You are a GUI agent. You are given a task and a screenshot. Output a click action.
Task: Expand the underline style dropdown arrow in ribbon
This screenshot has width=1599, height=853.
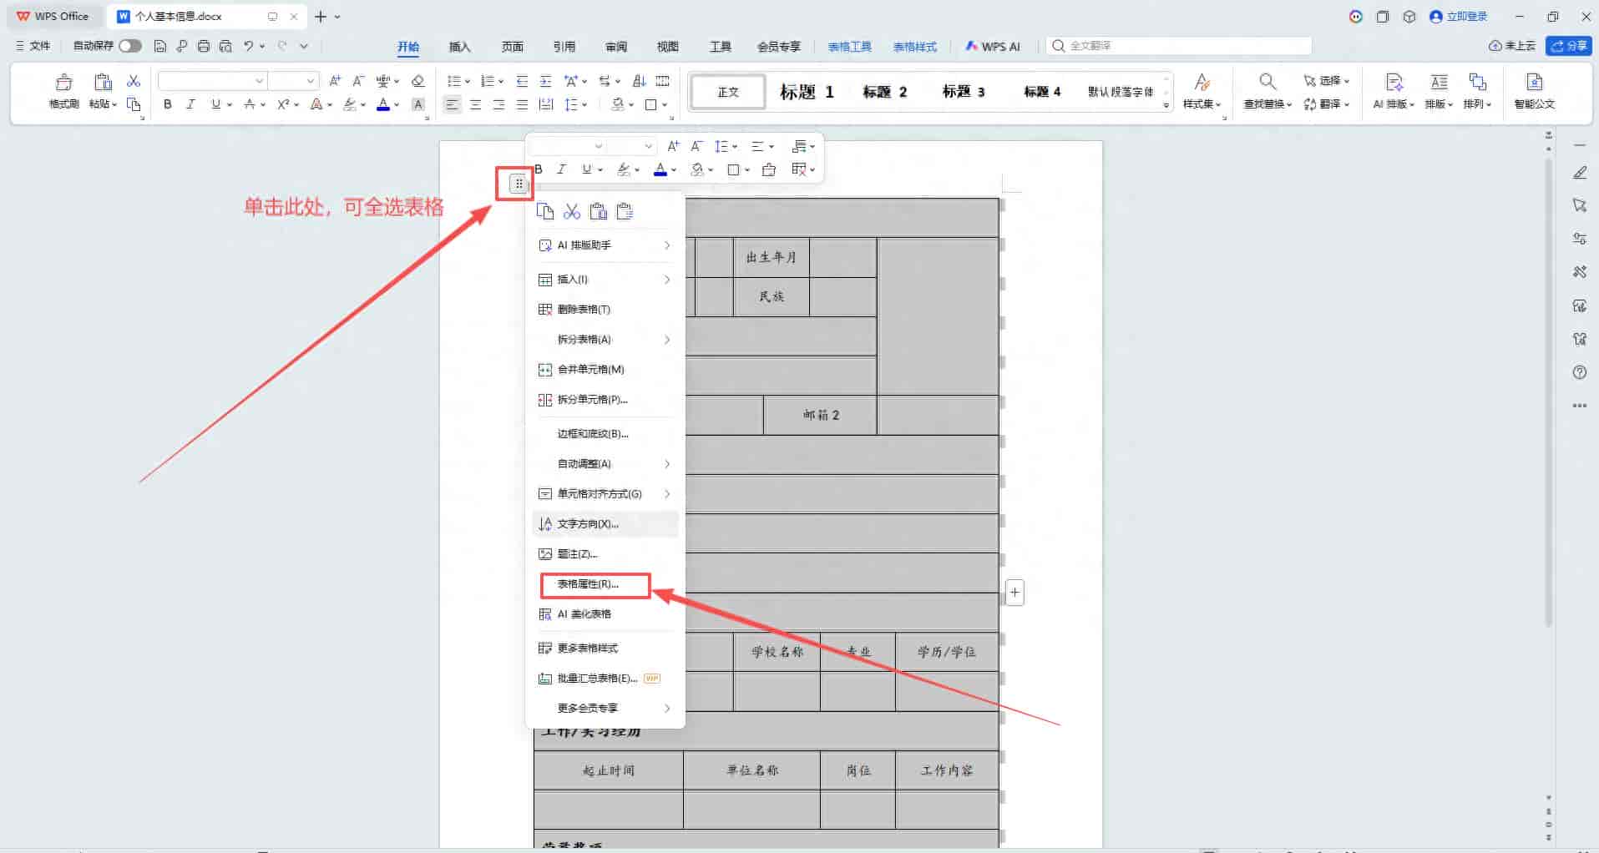[x=230, y=105]
